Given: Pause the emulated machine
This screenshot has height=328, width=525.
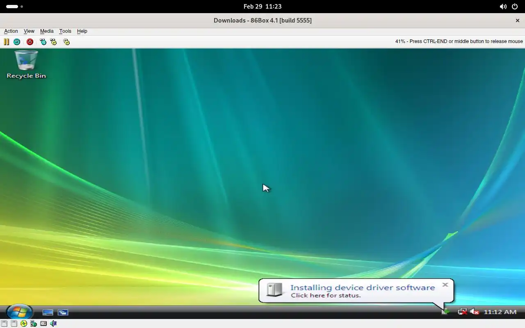Looking at the screenshot, I should click(x=7, y=42).
